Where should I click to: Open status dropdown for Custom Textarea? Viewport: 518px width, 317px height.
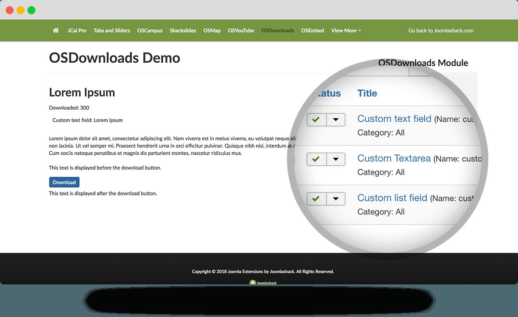(x=336, y=159)
